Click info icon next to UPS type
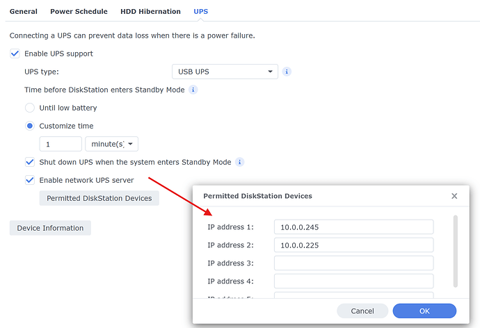The image size is (480, 328). (x=287, y=72)
